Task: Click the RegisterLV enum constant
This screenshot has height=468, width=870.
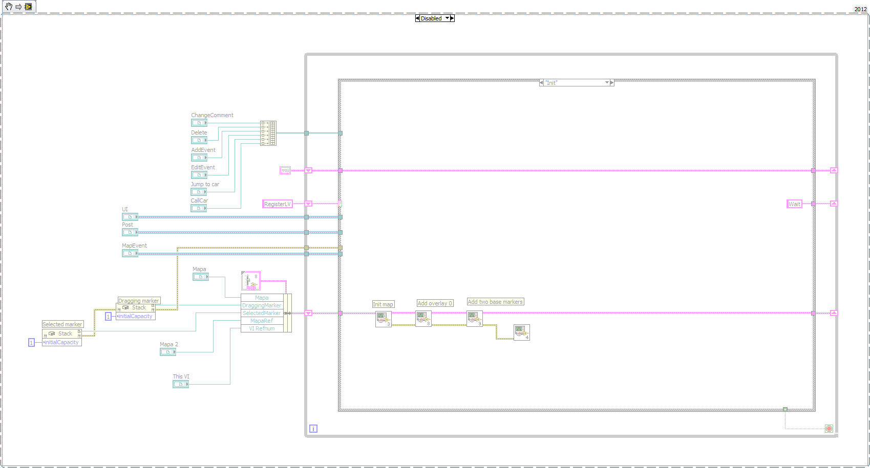Action: 278,204
